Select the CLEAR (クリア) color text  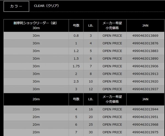(46, 6)
